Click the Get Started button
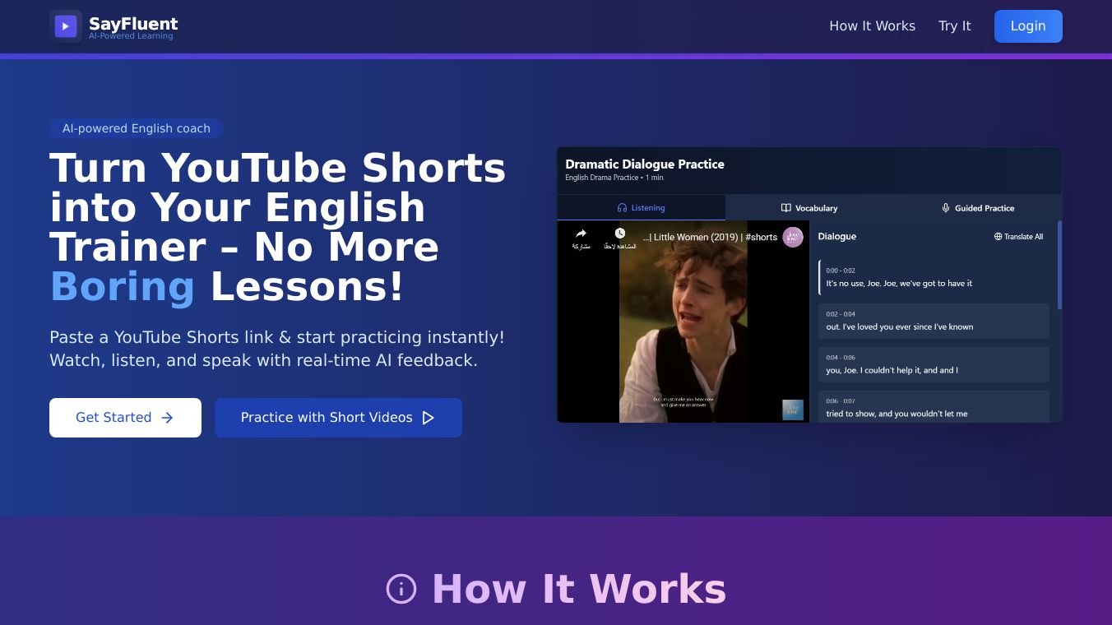The width and height of the screenshot is (1112, 625). pyautogui.click(x=125, y=418)
